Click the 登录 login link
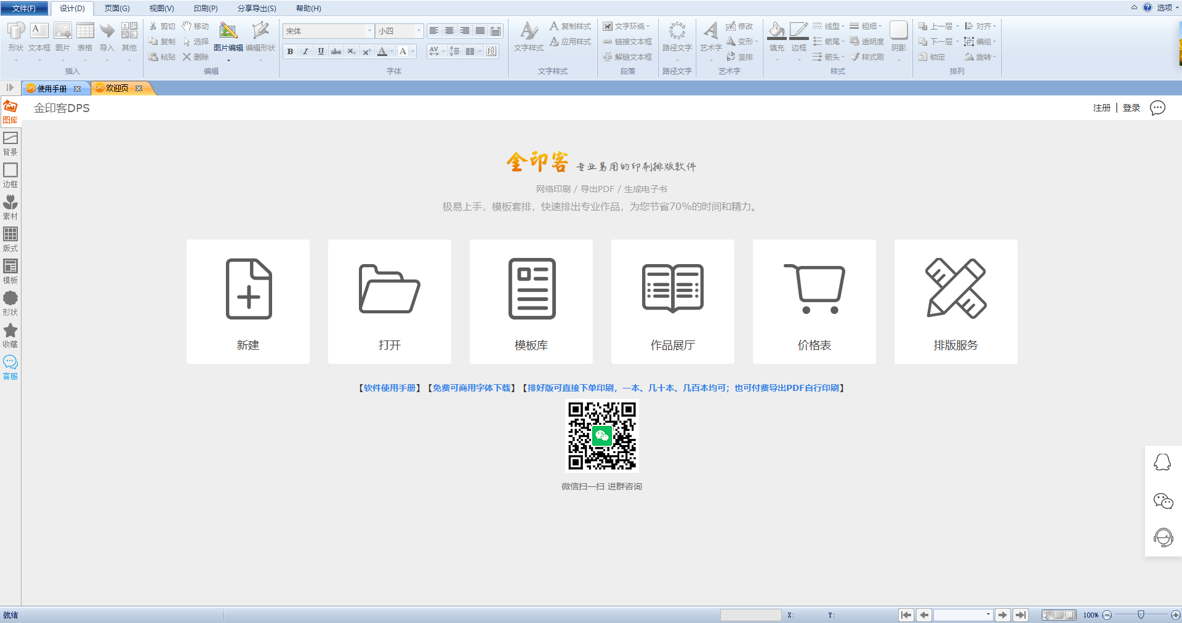This screenshot has width=1182, height=623. pyautogui.click(x=1132, y=108)
